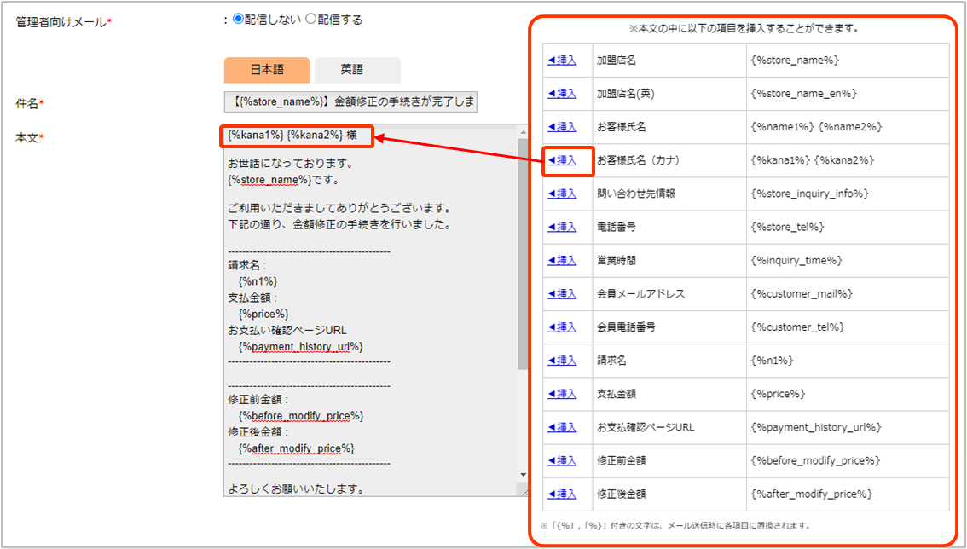Click the 挿入 link for 支払金額

pos(562,394)
